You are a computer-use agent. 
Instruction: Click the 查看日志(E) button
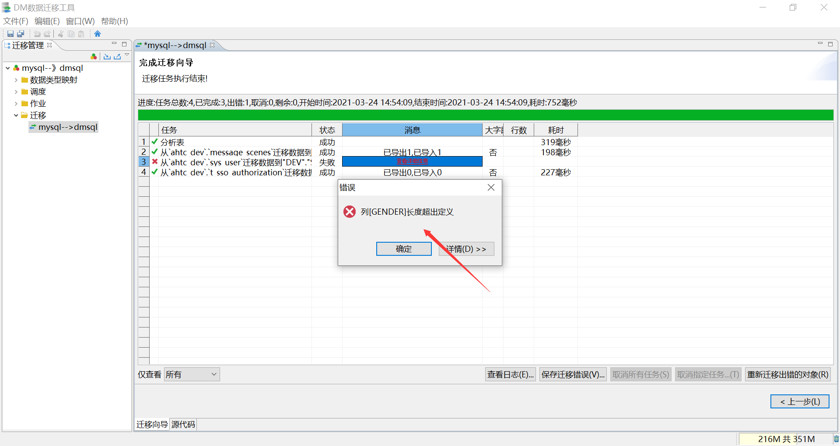510,374
